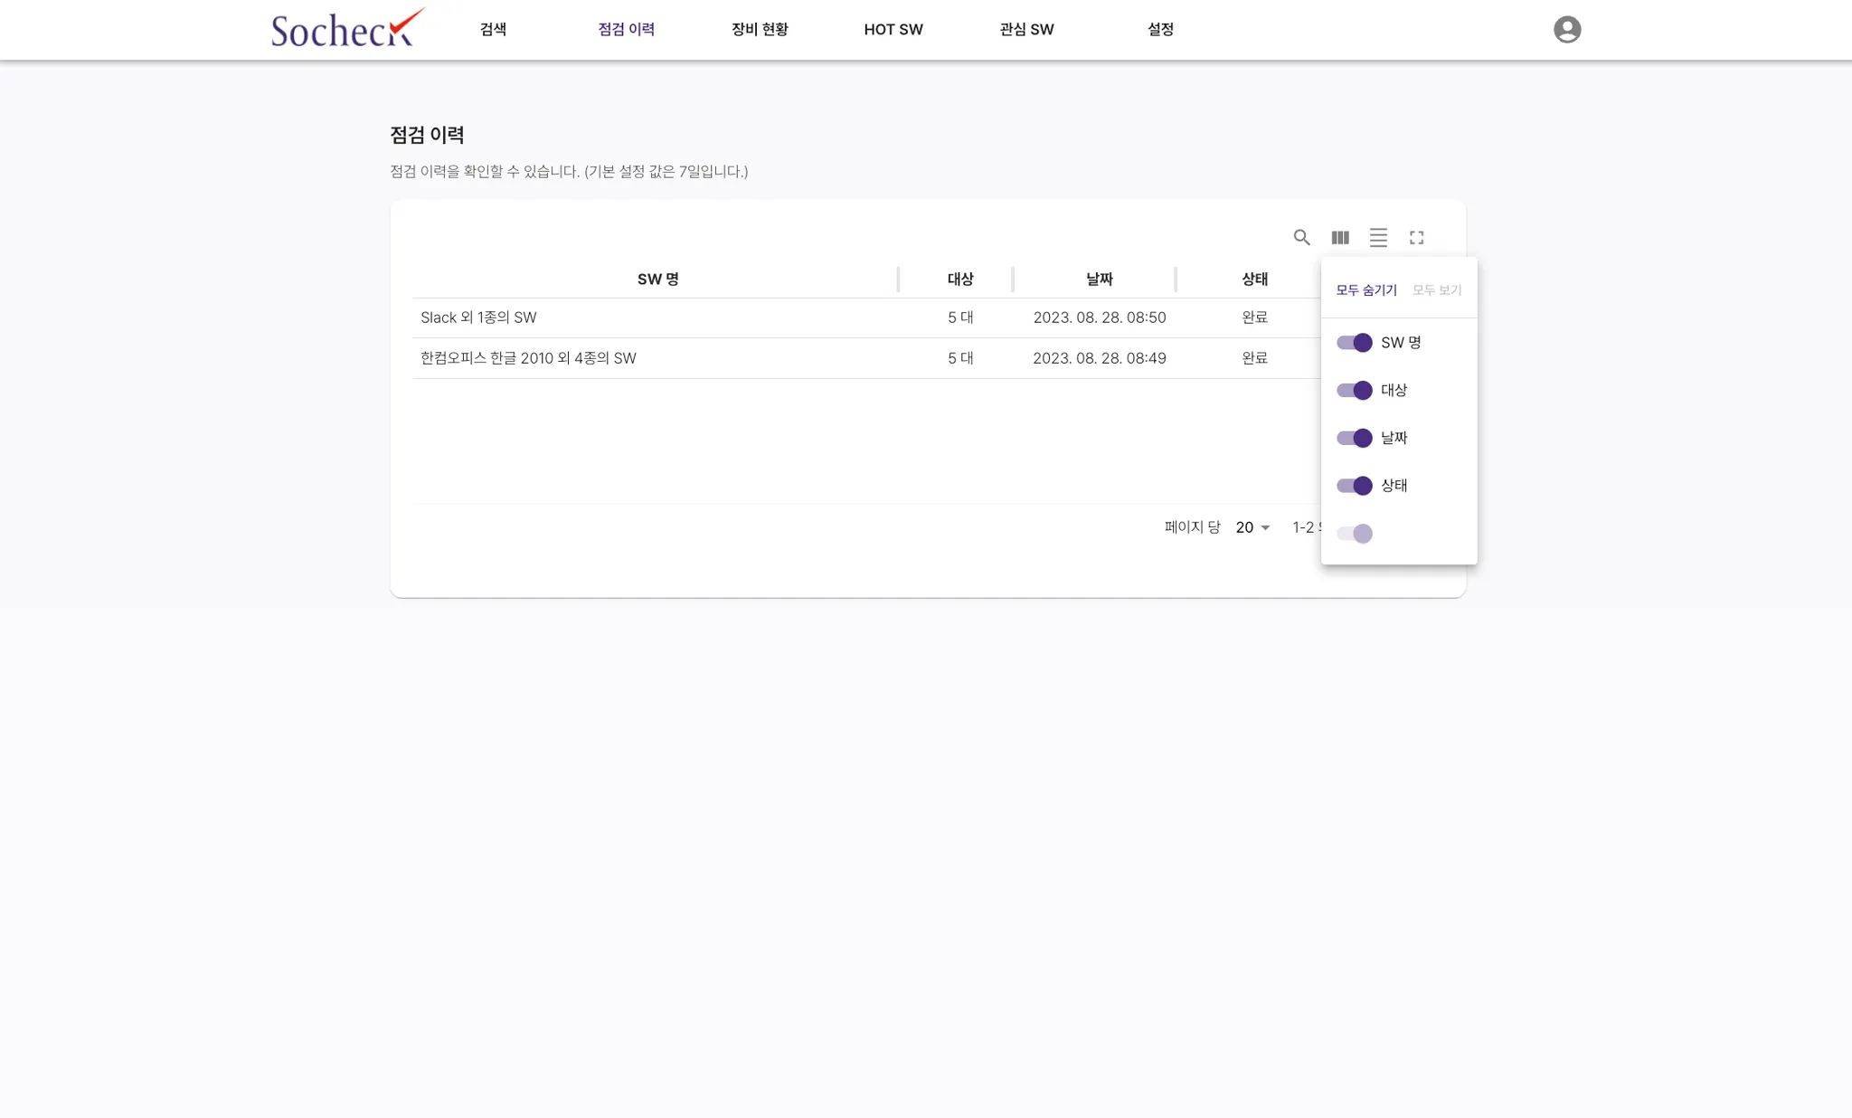The height and width of the screenshot is (1118, 1852).
Task: Click the table search magnifier icon
Action: [x=1301, y=237]
